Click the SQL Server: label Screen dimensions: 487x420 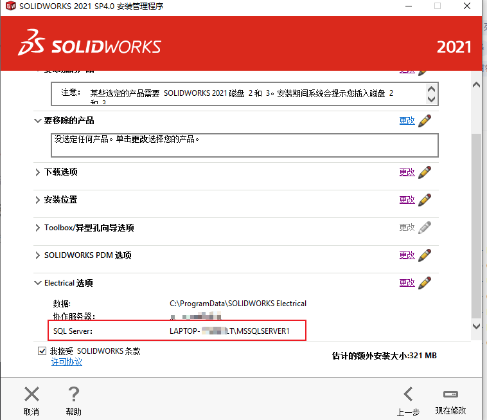pyautogui.click(x=73, y=331)
